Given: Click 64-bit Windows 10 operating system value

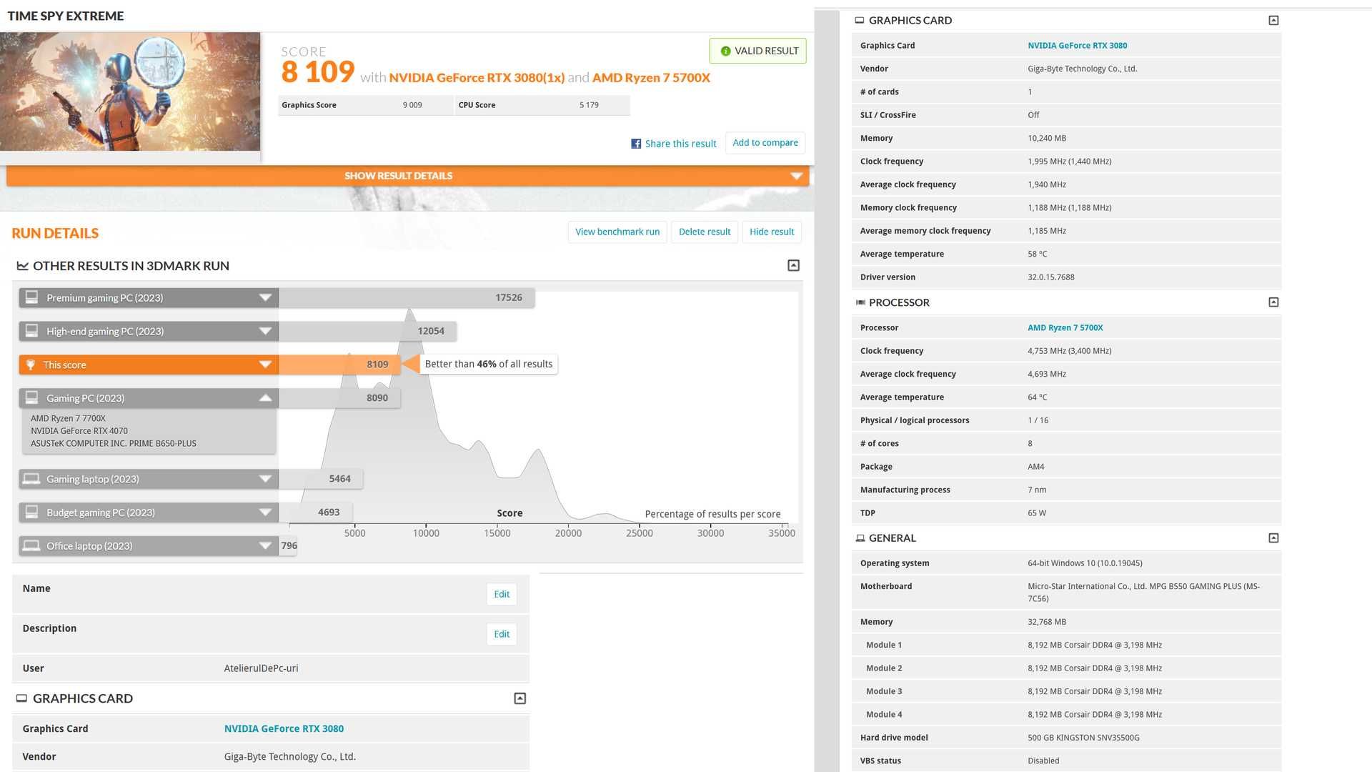Looking at the screenshot, I should [1085, 563].
